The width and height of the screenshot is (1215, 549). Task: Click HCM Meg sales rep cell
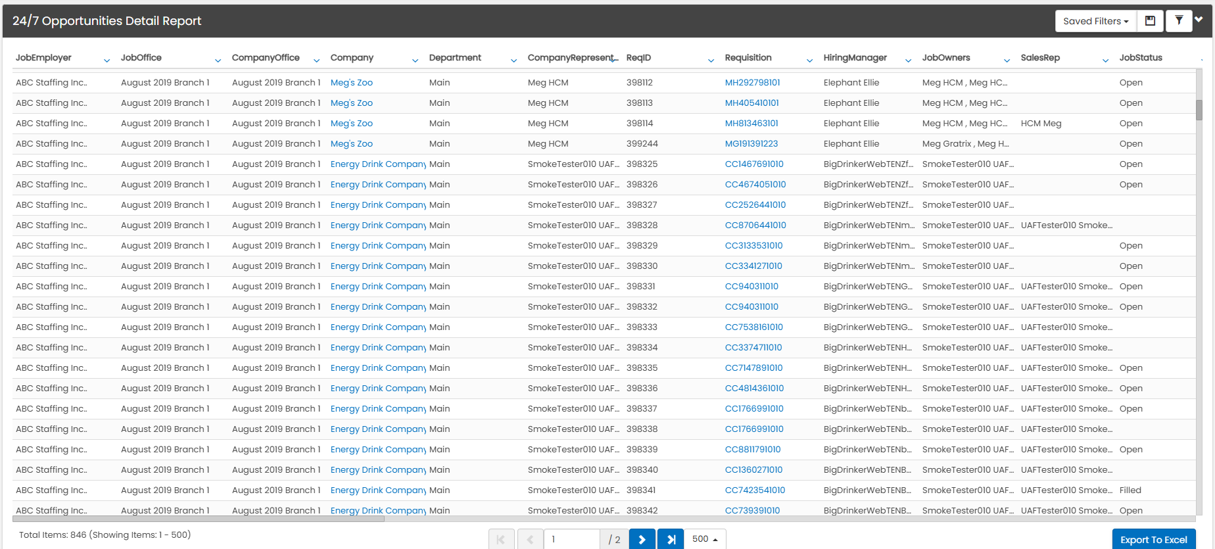coord(1041,124)
